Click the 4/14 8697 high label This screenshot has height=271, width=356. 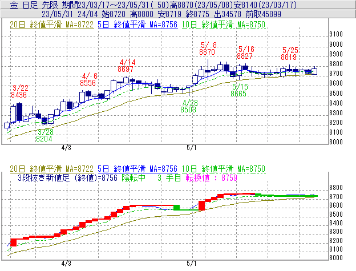[x=127, y=66]
